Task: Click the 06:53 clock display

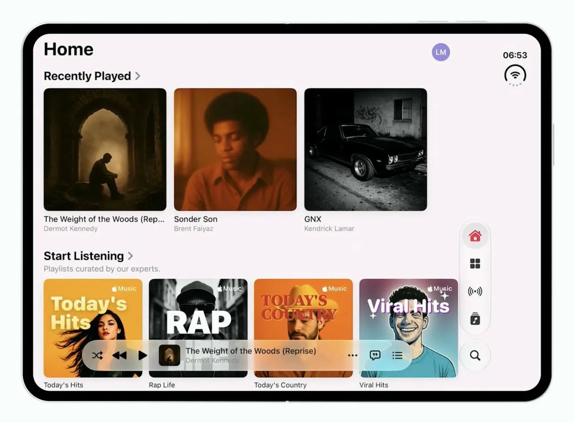Action: pyautogui.click(x=515, y=55)
